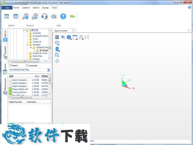Open the system options window icon
Screen dimensions: 193x145
click(6, 16)
